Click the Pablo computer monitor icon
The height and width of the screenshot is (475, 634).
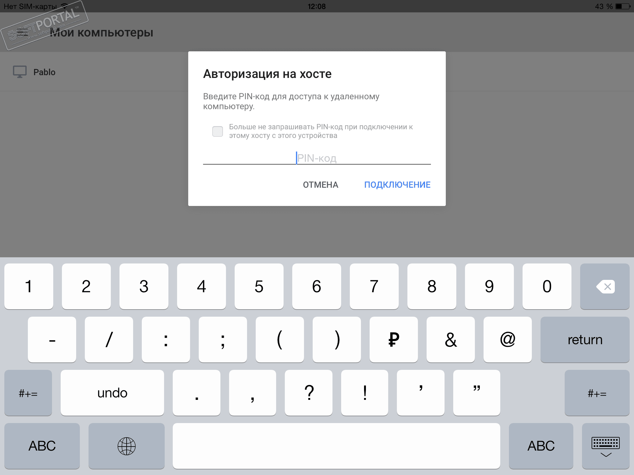20,72
